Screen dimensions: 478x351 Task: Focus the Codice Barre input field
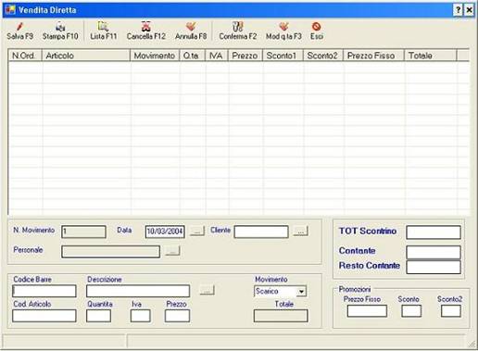point(44,291)
